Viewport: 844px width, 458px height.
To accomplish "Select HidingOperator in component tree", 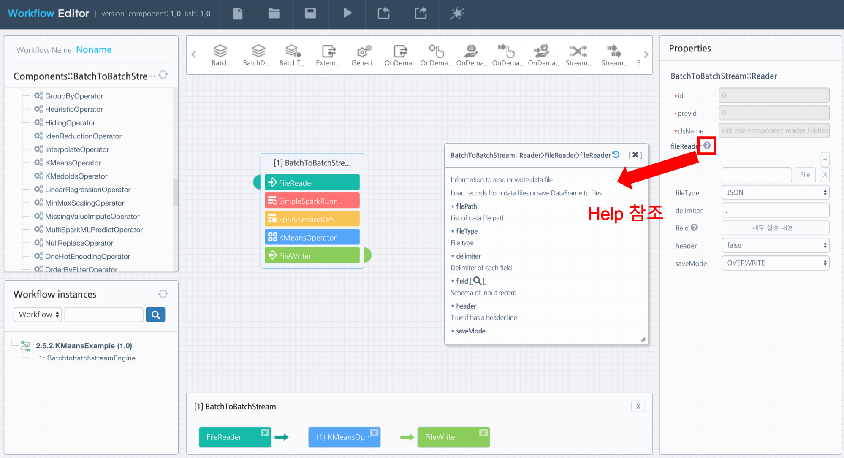I will click(70, 123).
